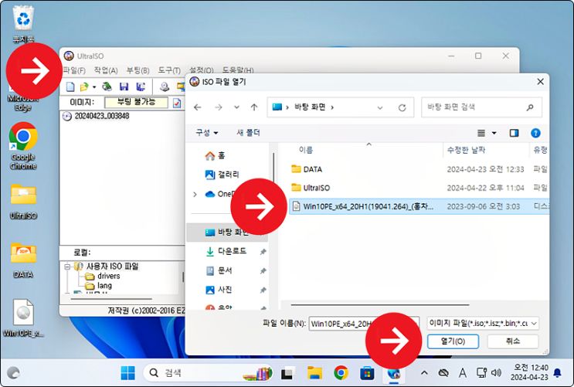
Task: Open the UltraISO desktop folder icon
Action: coord(23,201)
